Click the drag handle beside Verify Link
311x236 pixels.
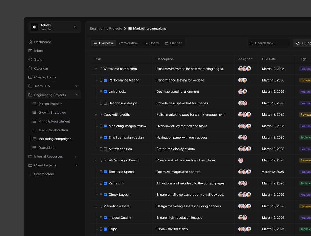click(x=101, y=183)
